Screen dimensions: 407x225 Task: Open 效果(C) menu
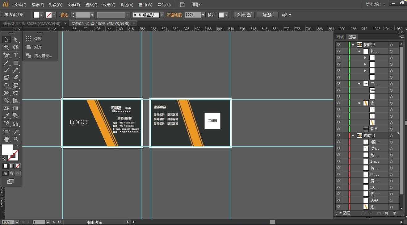[x=109, y=5]
